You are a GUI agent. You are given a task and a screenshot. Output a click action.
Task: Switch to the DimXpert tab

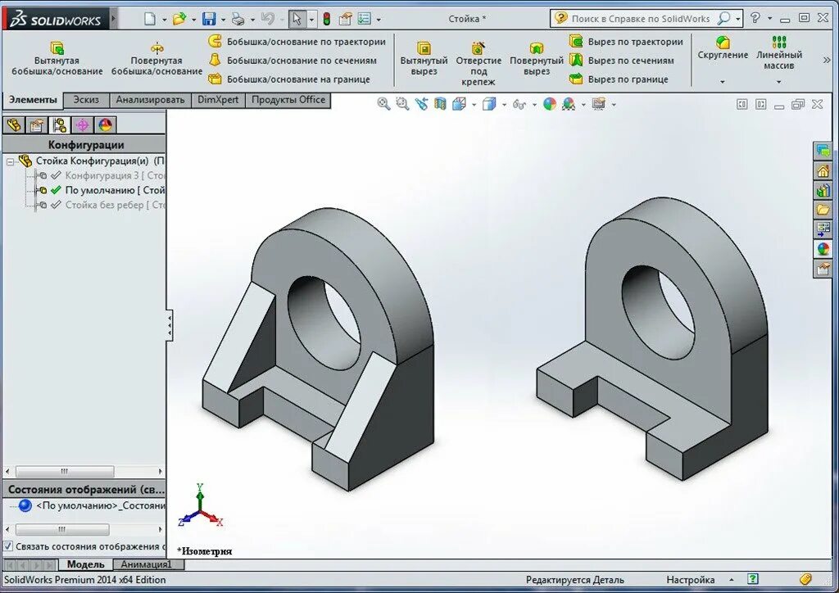click(x=218, y=100)
